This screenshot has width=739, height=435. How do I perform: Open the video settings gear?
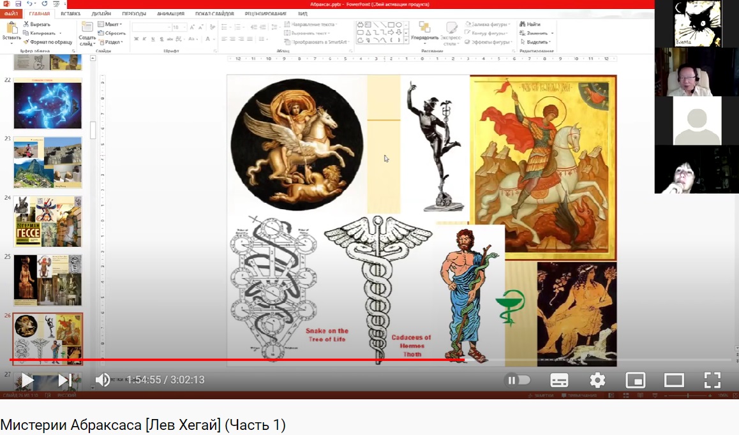pyautogui.click(x=597, y=380)
